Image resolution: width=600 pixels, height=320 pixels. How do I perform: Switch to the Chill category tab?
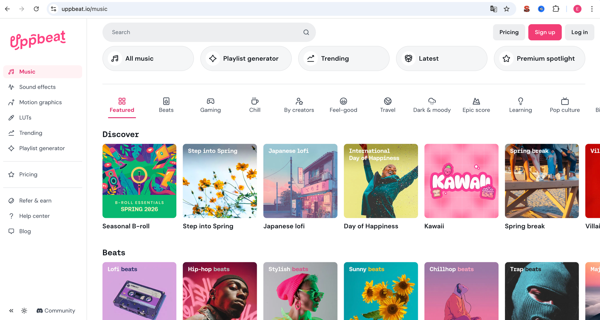pos(255,105)
